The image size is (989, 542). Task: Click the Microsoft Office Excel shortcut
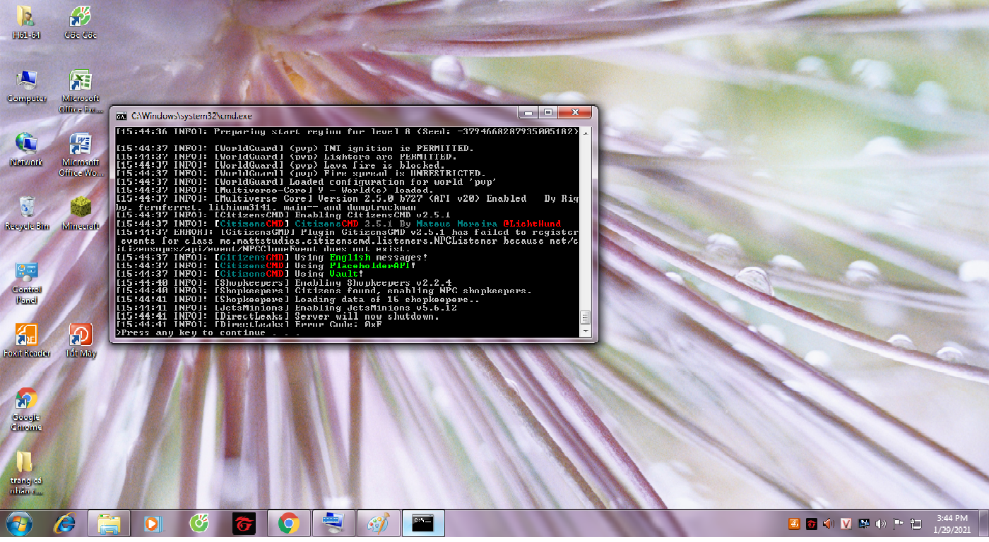(x=81, y=81)
